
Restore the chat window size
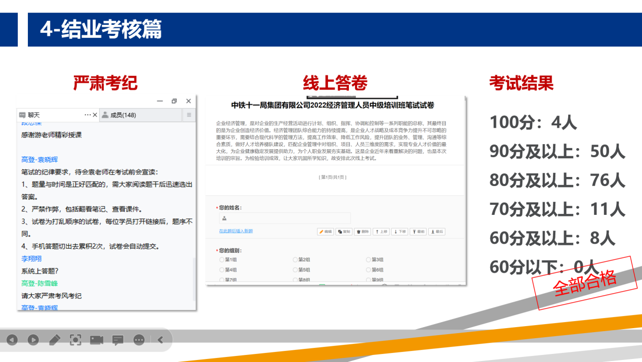174,101
